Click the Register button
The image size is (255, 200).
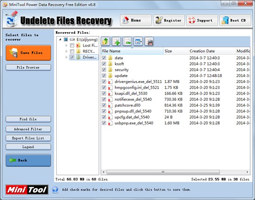pyautogui.click(x=169, y=20)
